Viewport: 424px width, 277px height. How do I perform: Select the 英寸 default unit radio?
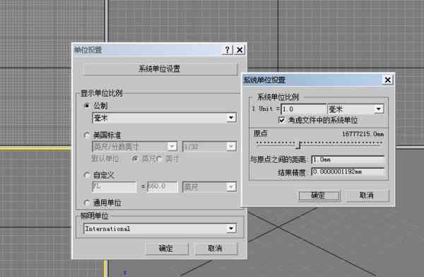tap(160, 159)
